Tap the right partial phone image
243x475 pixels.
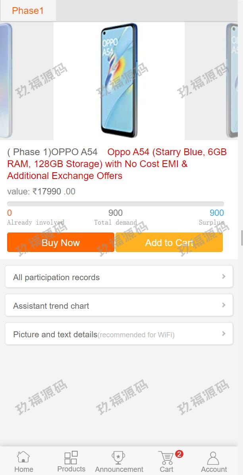[x=233, y=81]
